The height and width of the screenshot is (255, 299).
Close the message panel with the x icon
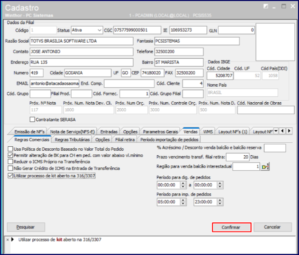[x=7, y=239]
